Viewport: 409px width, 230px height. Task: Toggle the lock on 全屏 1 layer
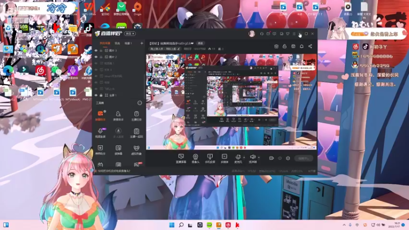click(101, 95)
